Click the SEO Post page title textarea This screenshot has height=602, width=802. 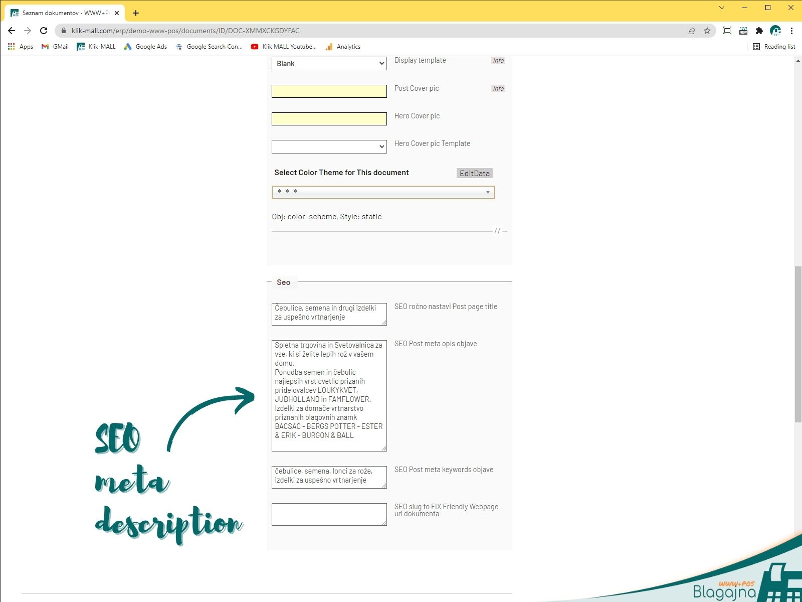(x=329, y=314)
